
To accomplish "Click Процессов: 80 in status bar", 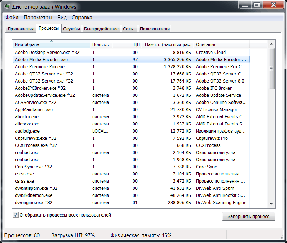I will pos(22,235).
